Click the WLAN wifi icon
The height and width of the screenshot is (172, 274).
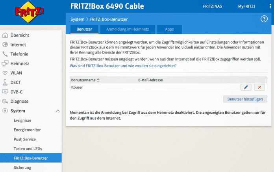(x=5, y=73)
